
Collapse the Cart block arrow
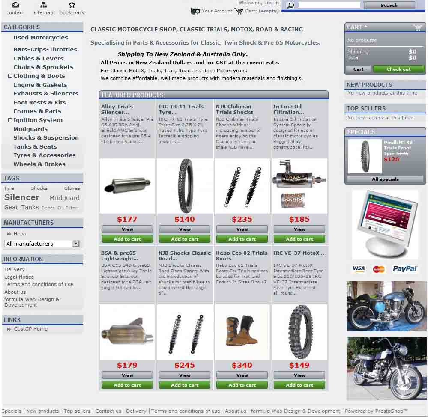(x=365, y=27)
